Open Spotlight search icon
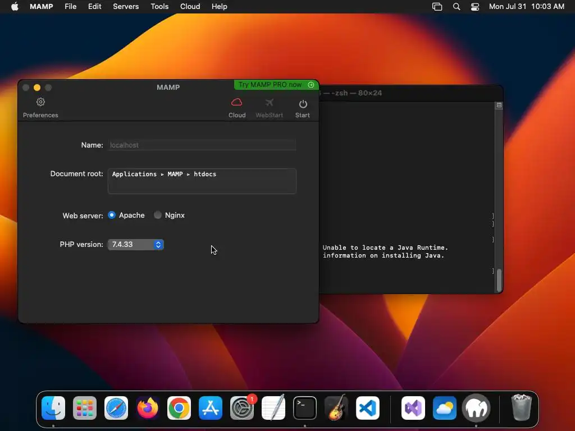 point(457,7)
